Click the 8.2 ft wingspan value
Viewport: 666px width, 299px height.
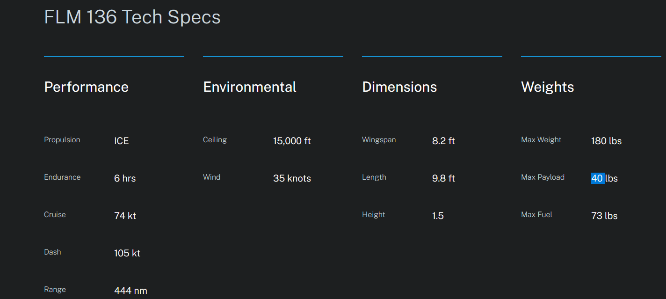(443, 141)
